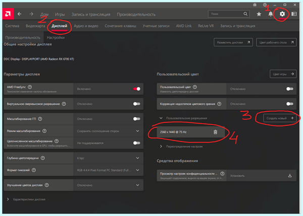This screenshot has height=216, width=303.
Task: Show help for Улучшение цветов дисплея
Action: (47, 185)
